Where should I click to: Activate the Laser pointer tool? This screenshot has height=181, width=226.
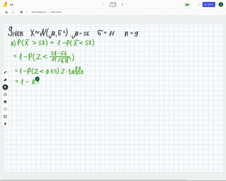[x=5, y=124]
